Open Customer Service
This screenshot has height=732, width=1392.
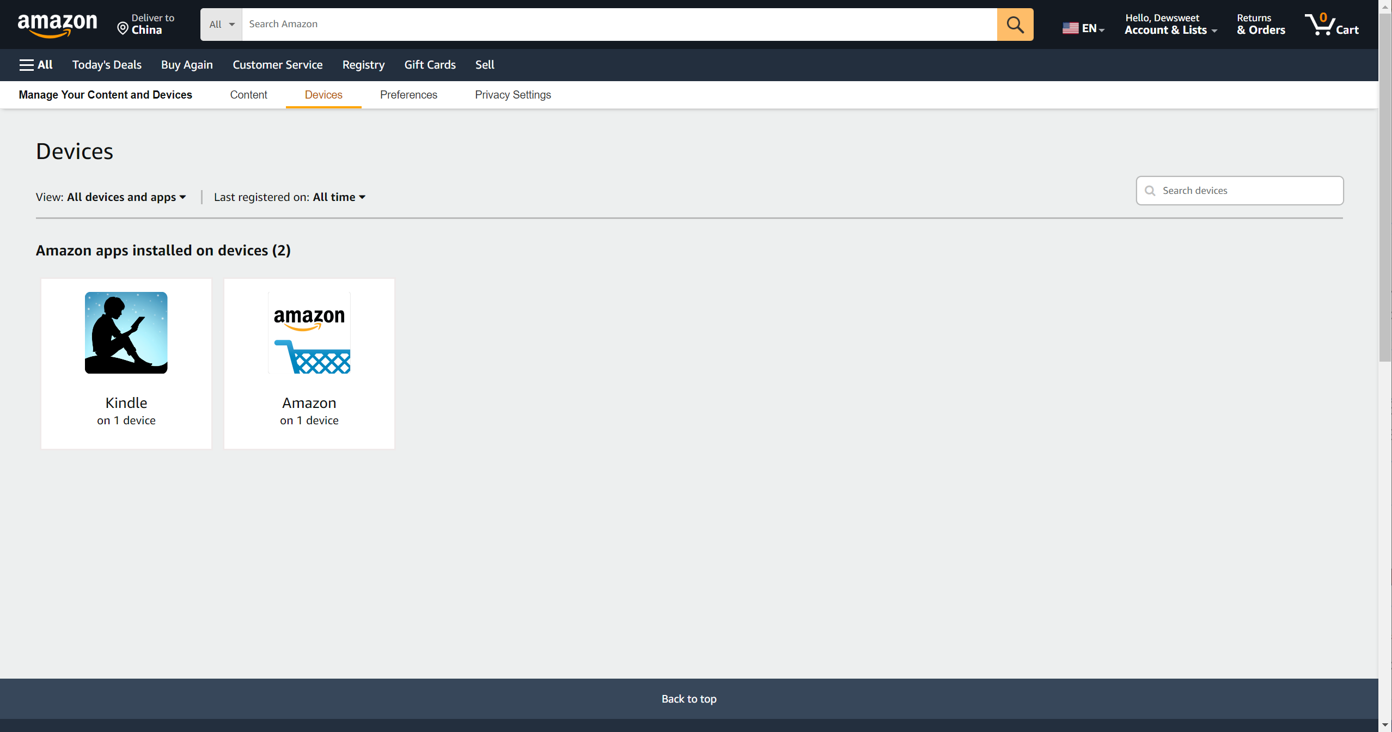coord(278,65)
